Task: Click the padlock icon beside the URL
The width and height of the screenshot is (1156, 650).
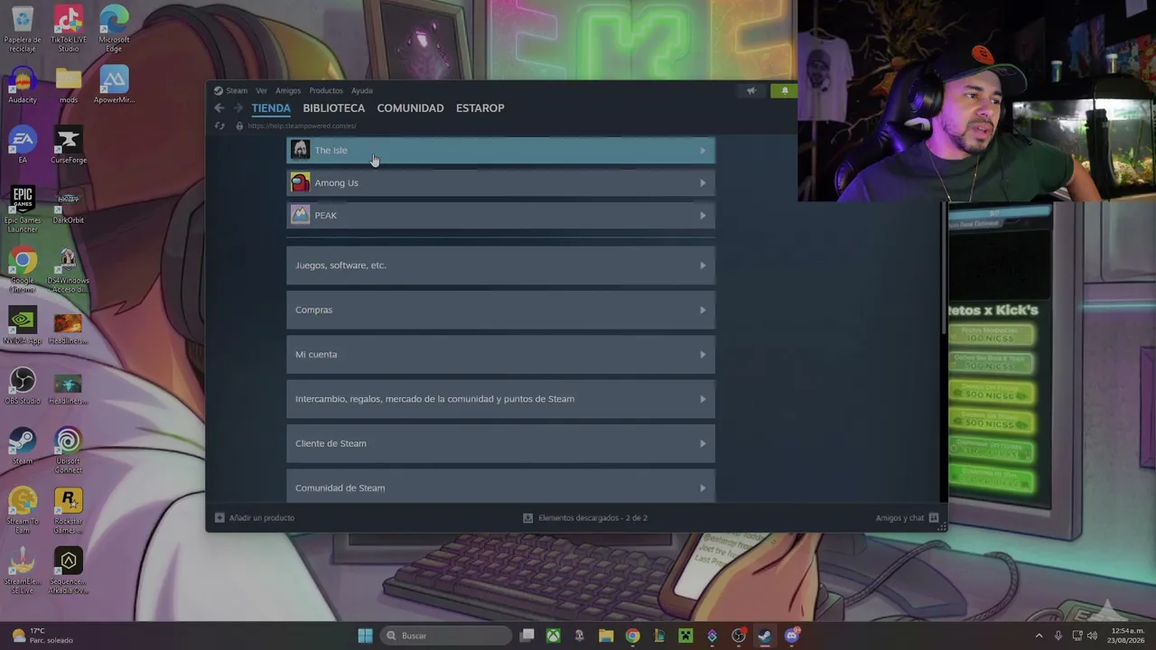Action: tap(239, 125)
